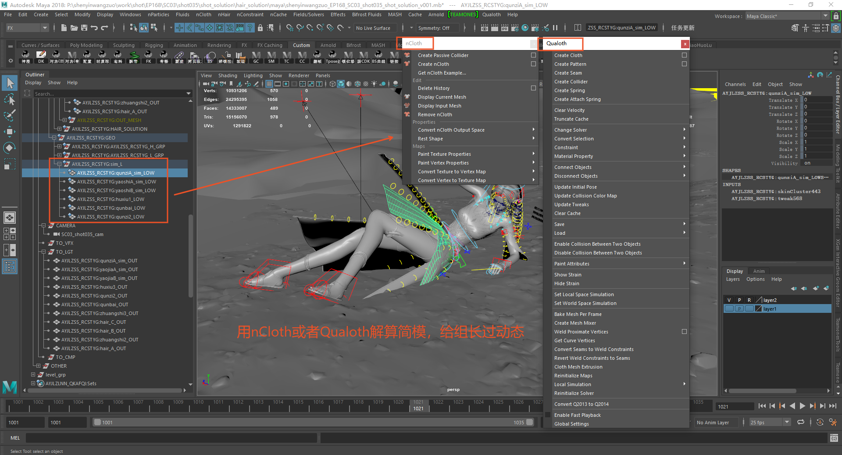Click the FK shelf script icon
The width and height of the screenshot is (842, 455).
[x=148, y=56]
